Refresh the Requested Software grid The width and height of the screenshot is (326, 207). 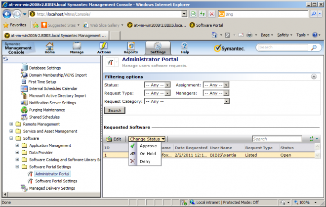tap(312, 139)
